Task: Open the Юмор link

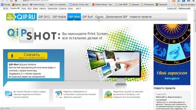Action: tap(70, 8)
